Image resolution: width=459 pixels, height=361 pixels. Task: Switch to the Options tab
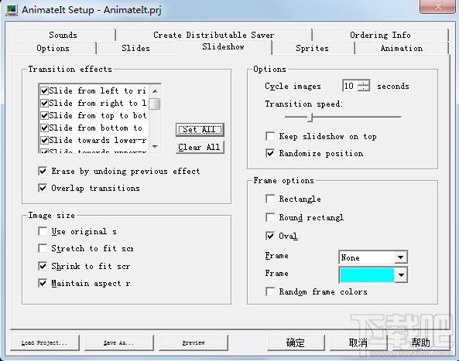tap(53, 48)
